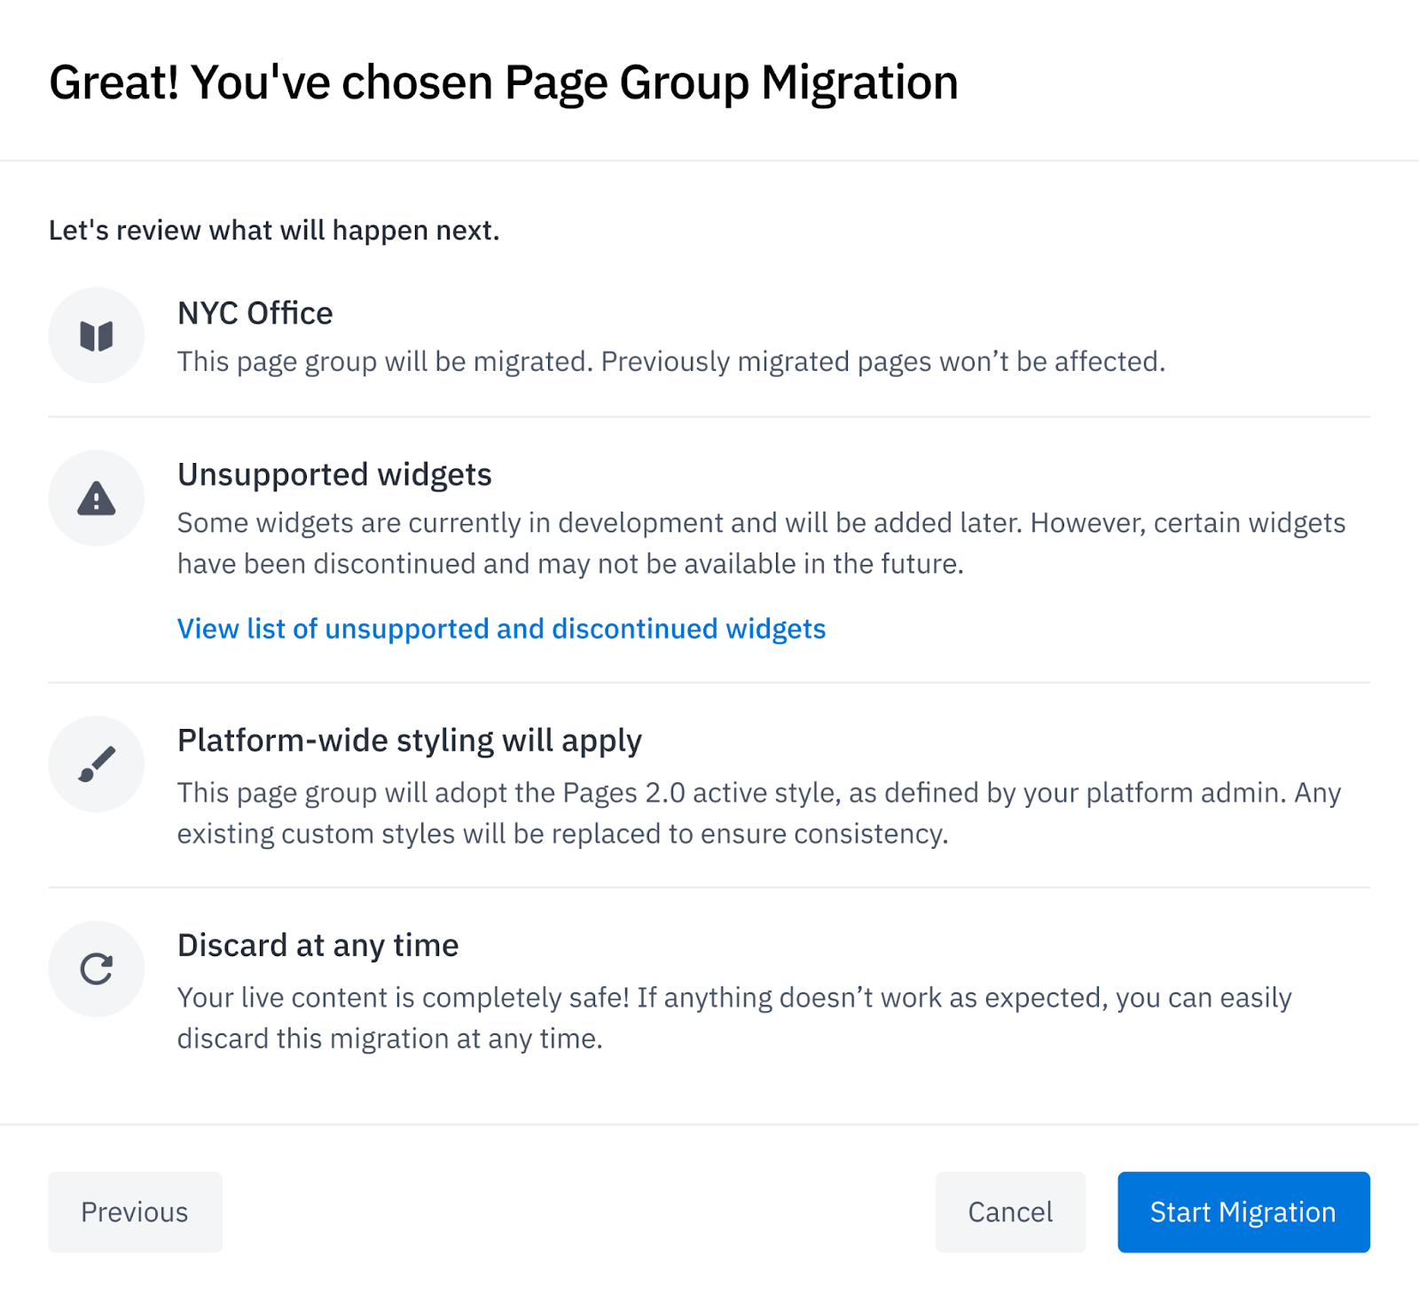
Task: Click the paragraph about widgets in development
Action: [761, 543]
